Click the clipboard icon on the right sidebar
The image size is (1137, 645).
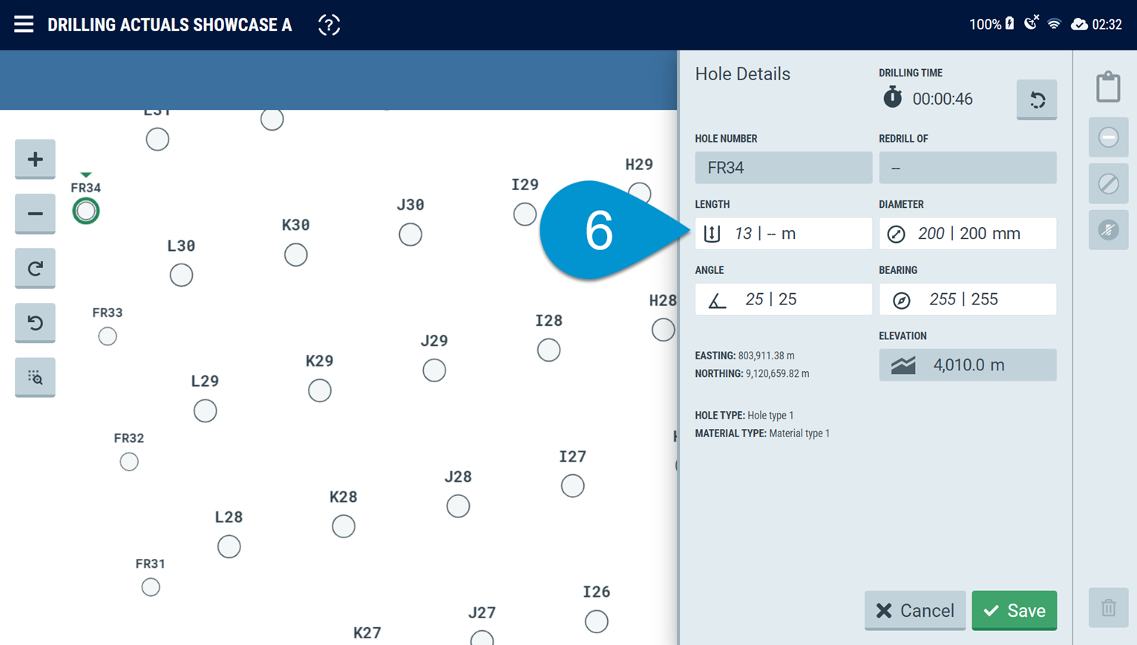point(1108,86)
